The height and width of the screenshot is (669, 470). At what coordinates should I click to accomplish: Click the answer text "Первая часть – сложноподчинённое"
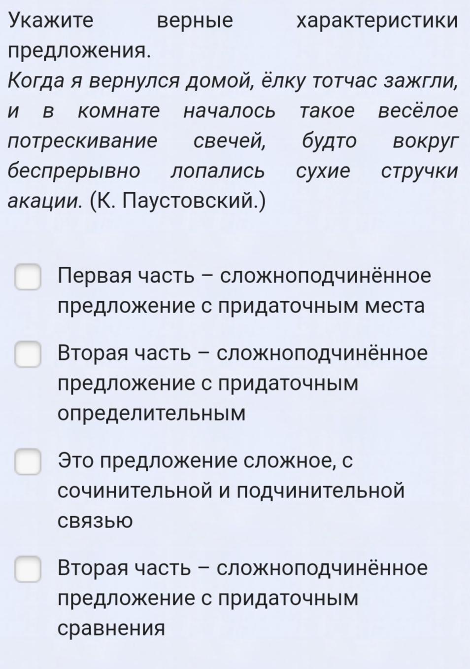(244, 276)
